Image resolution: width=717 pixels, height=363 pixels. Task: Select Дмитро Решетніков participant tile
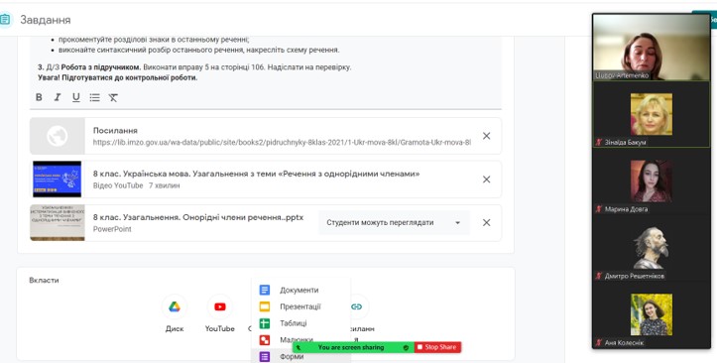[x=652, y=248]
